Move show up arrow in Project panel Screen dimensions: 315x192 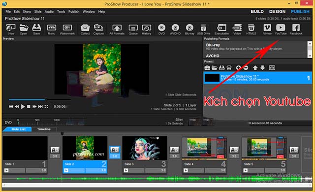(255, 67)
